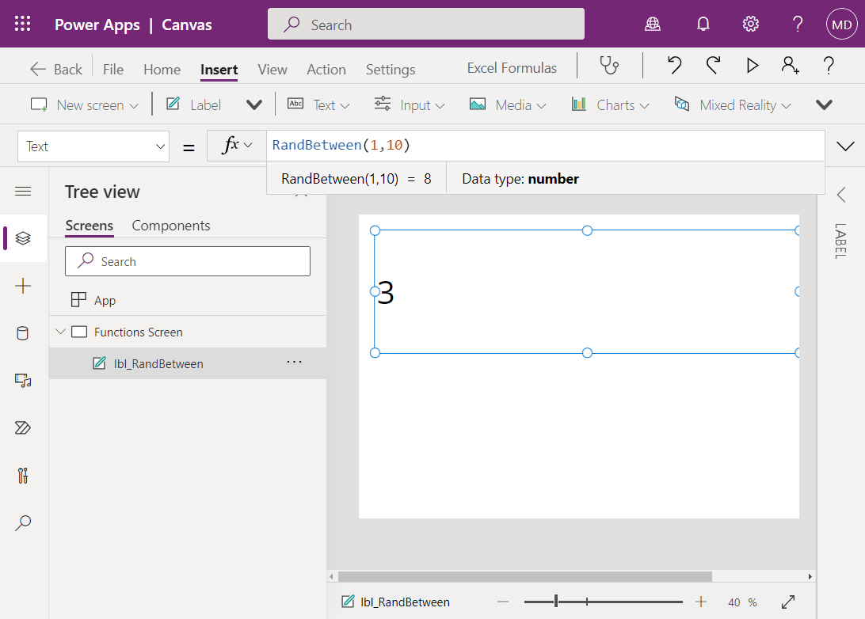Image resolution: width=865 pixels, height=619 pixels.
Task: Click the notifications bell icon
Action: (703, 24)
